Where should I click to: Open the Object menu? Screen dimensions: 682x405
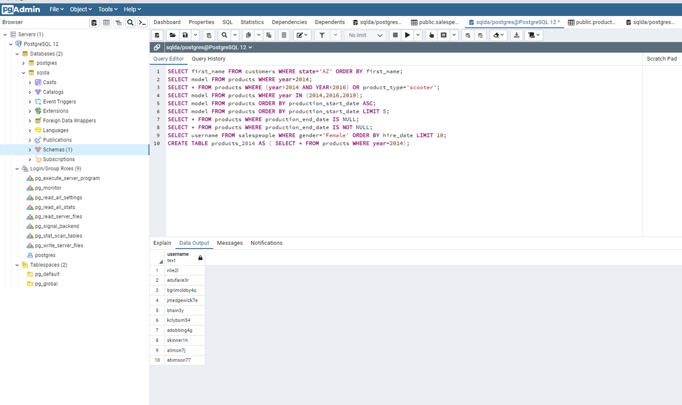click(x=82, y=9)
